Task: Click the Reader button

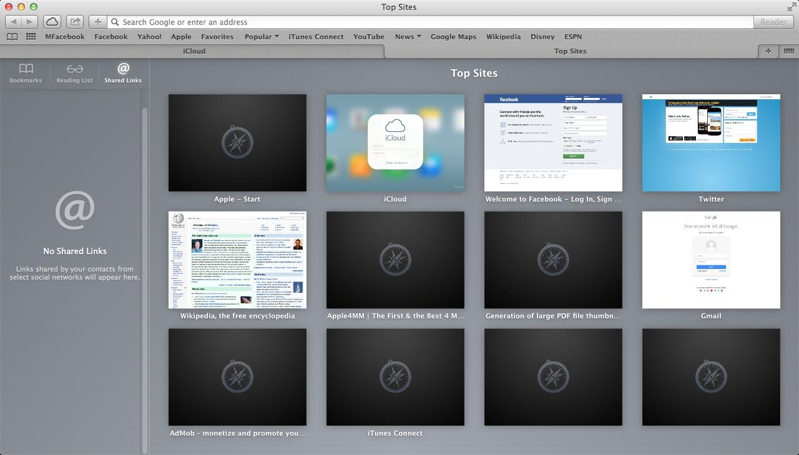Action: pos(773,22)
